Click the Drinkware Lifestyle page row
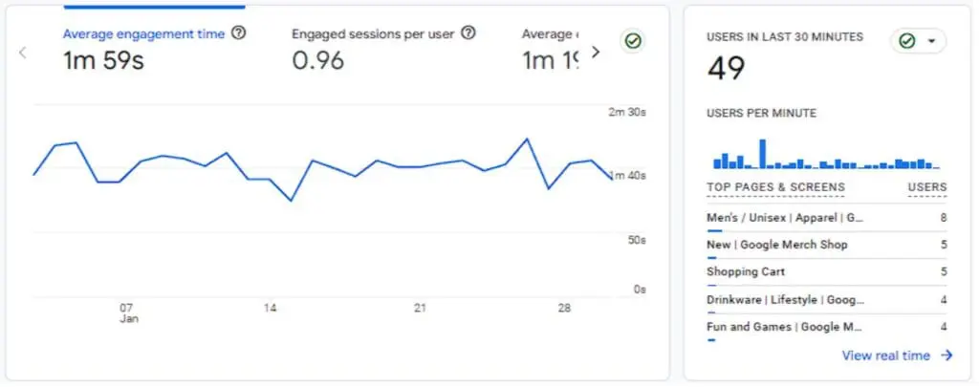Screen dimensions: 979x387 (827, 300)
